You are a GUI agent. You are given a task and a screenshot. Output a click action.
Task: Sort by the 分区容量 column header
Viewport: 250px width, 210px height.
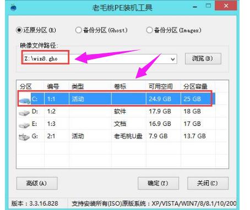[195, 86]
